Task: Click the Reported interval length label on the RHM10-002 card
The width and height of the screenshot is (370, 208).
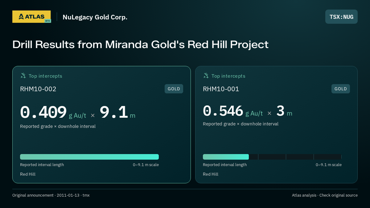Action: (x=42, y=165)
